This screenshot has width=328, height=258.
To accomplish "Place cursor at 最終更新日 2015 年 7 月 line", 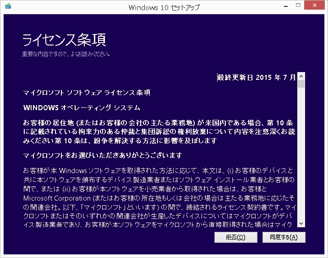I will coord(257,78).
